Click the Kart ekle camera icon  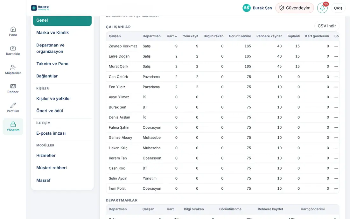(x=13, y=48)
